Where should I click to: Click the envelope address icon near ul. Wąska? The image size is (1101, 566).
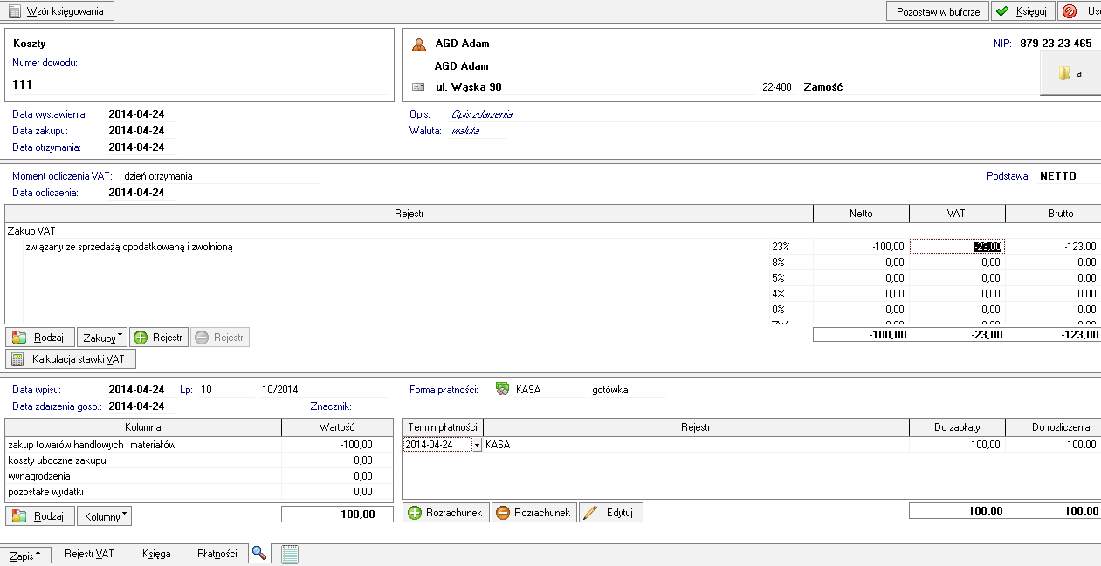pyautogui.click(x=419, y=87)
